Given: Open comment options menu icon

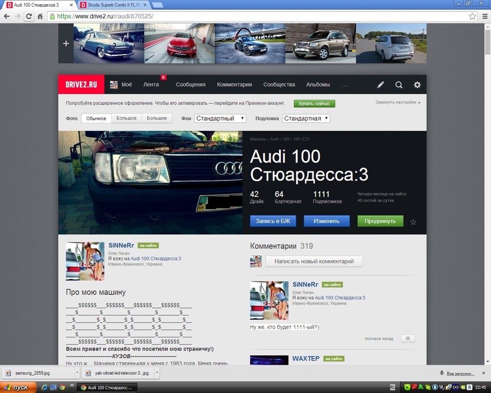Looking at the screenshot, I should (x=408, y=338).
